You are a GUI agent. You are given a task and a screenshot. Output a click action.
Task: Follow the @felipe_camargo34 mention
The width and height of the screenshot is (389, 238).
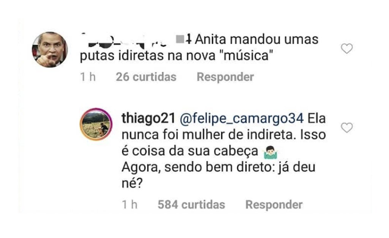[x=241, y=118]
